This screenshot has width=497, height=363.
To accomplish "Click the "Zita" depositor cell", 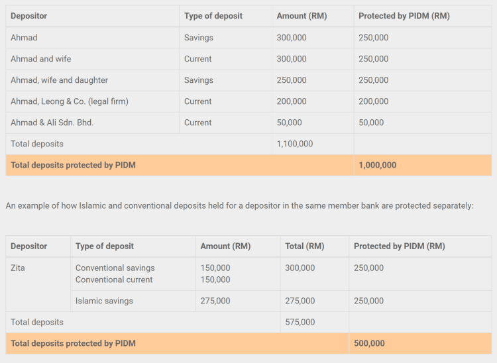I will (18, 268).
